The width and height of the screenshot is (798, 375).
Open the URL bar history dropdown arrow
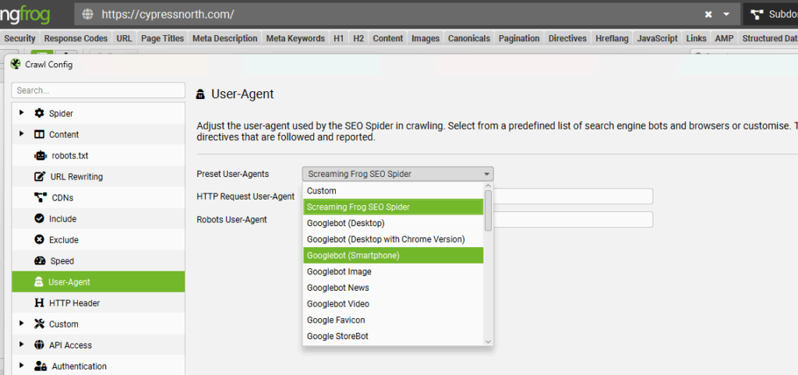point(727,14)
